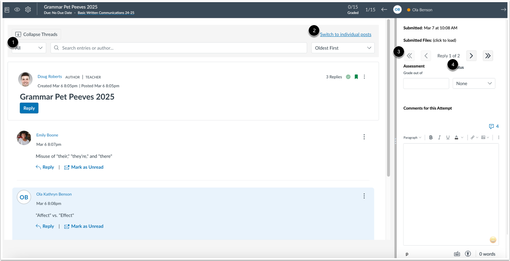Open Ola Kathryn Benson profile link
The height and width of the screenshot is (261, 510).
54,194
